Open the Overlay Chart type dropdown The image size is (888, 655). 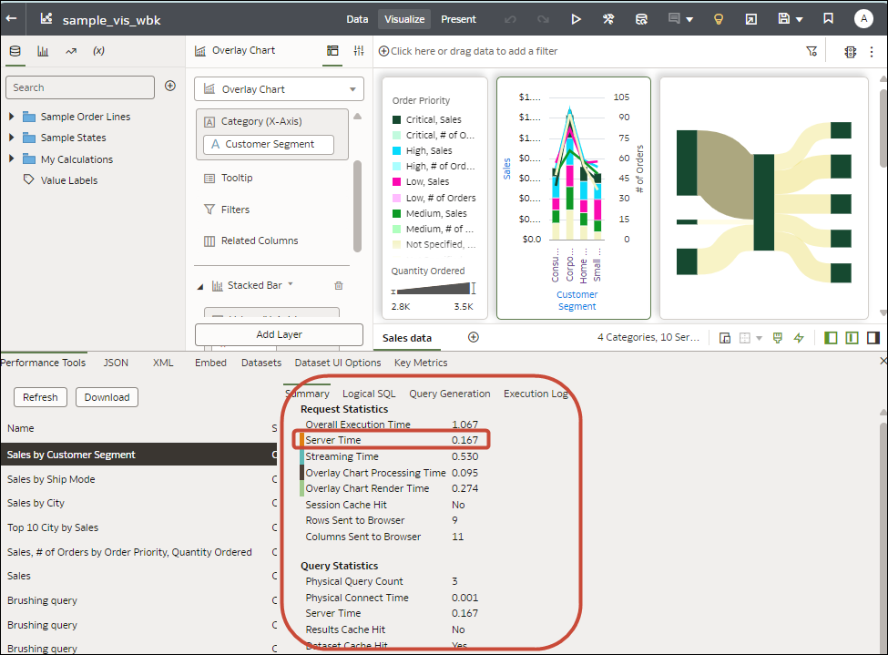click(x=352, y=89)
